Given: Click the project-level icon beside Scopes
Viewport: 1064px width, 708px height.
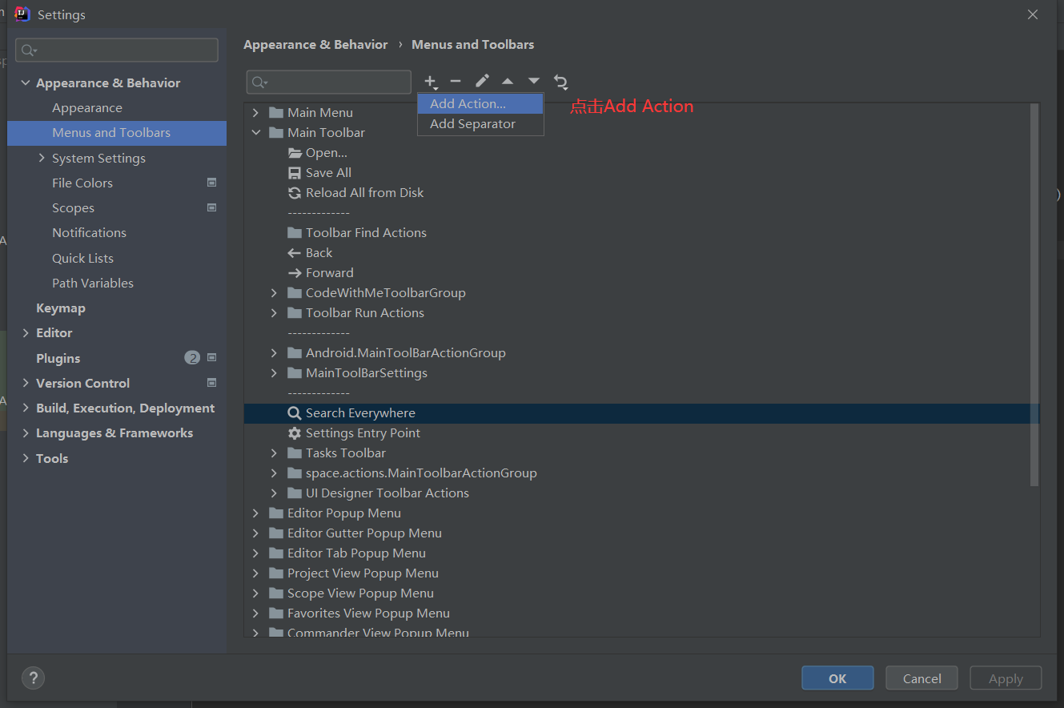Looking at the screenshot, I should [211, 207].
